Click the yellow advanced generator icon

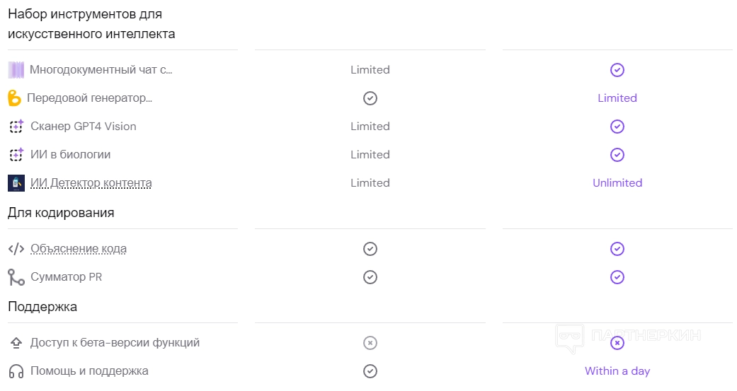(x=14, y=98)
